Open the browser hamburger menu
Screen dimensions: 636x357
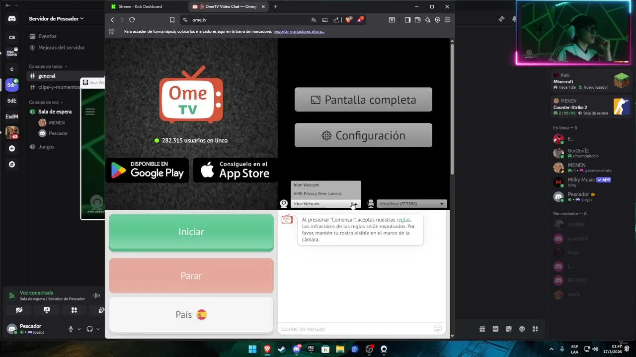[447, 20]
